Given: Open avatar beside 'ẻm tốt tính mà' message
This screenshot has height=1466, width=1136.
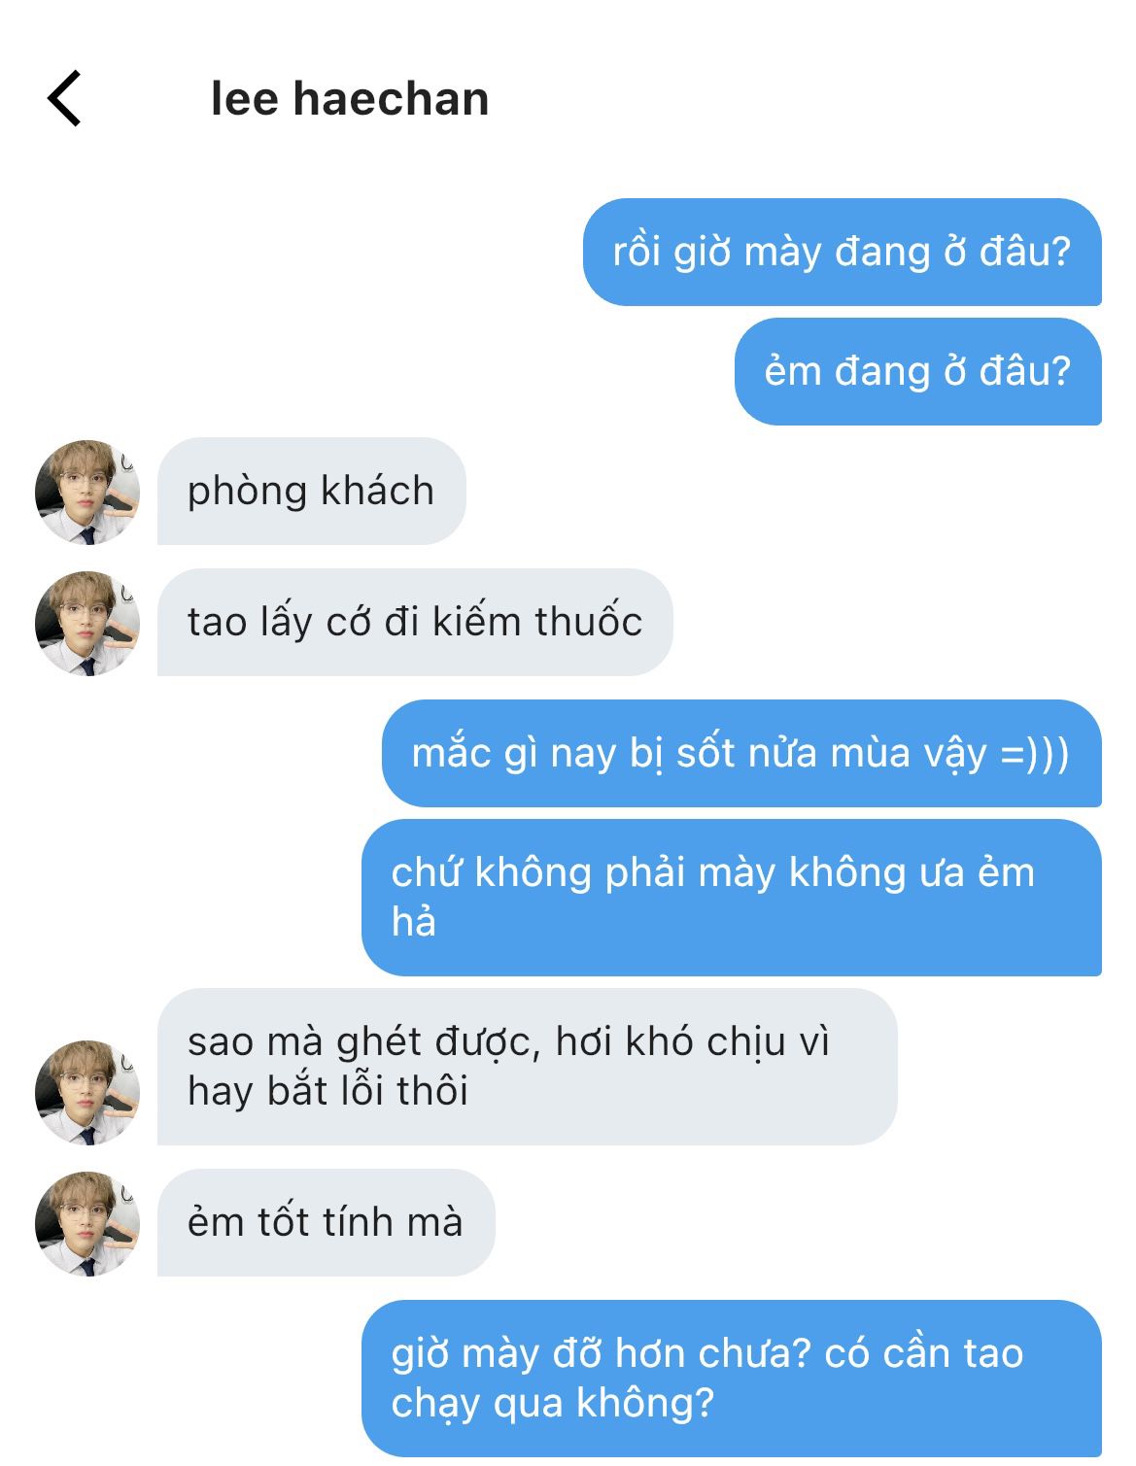Looking at the screenshot, I should click(87, 1223).
